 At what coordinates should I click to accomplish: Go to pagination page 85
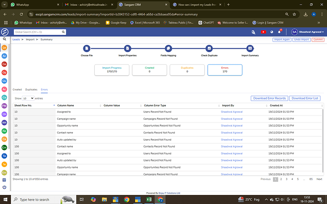[311, 179]
